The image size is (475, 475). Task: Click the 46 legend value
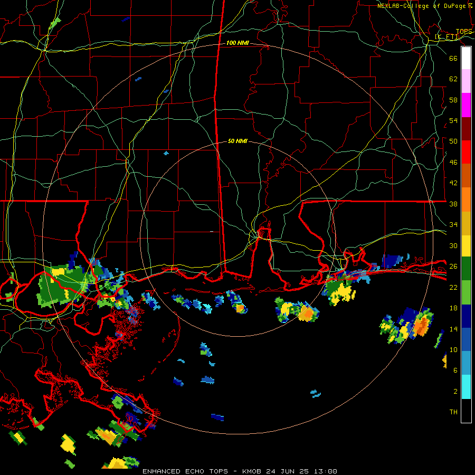(x=453, y=162)
